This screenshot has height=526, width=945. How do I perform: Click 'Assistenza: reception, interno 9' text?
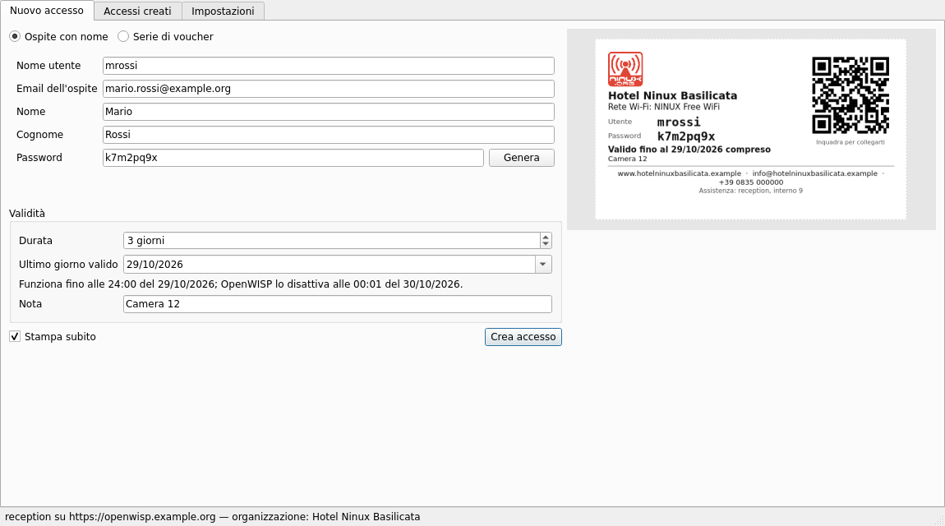(x=751, y=191)
